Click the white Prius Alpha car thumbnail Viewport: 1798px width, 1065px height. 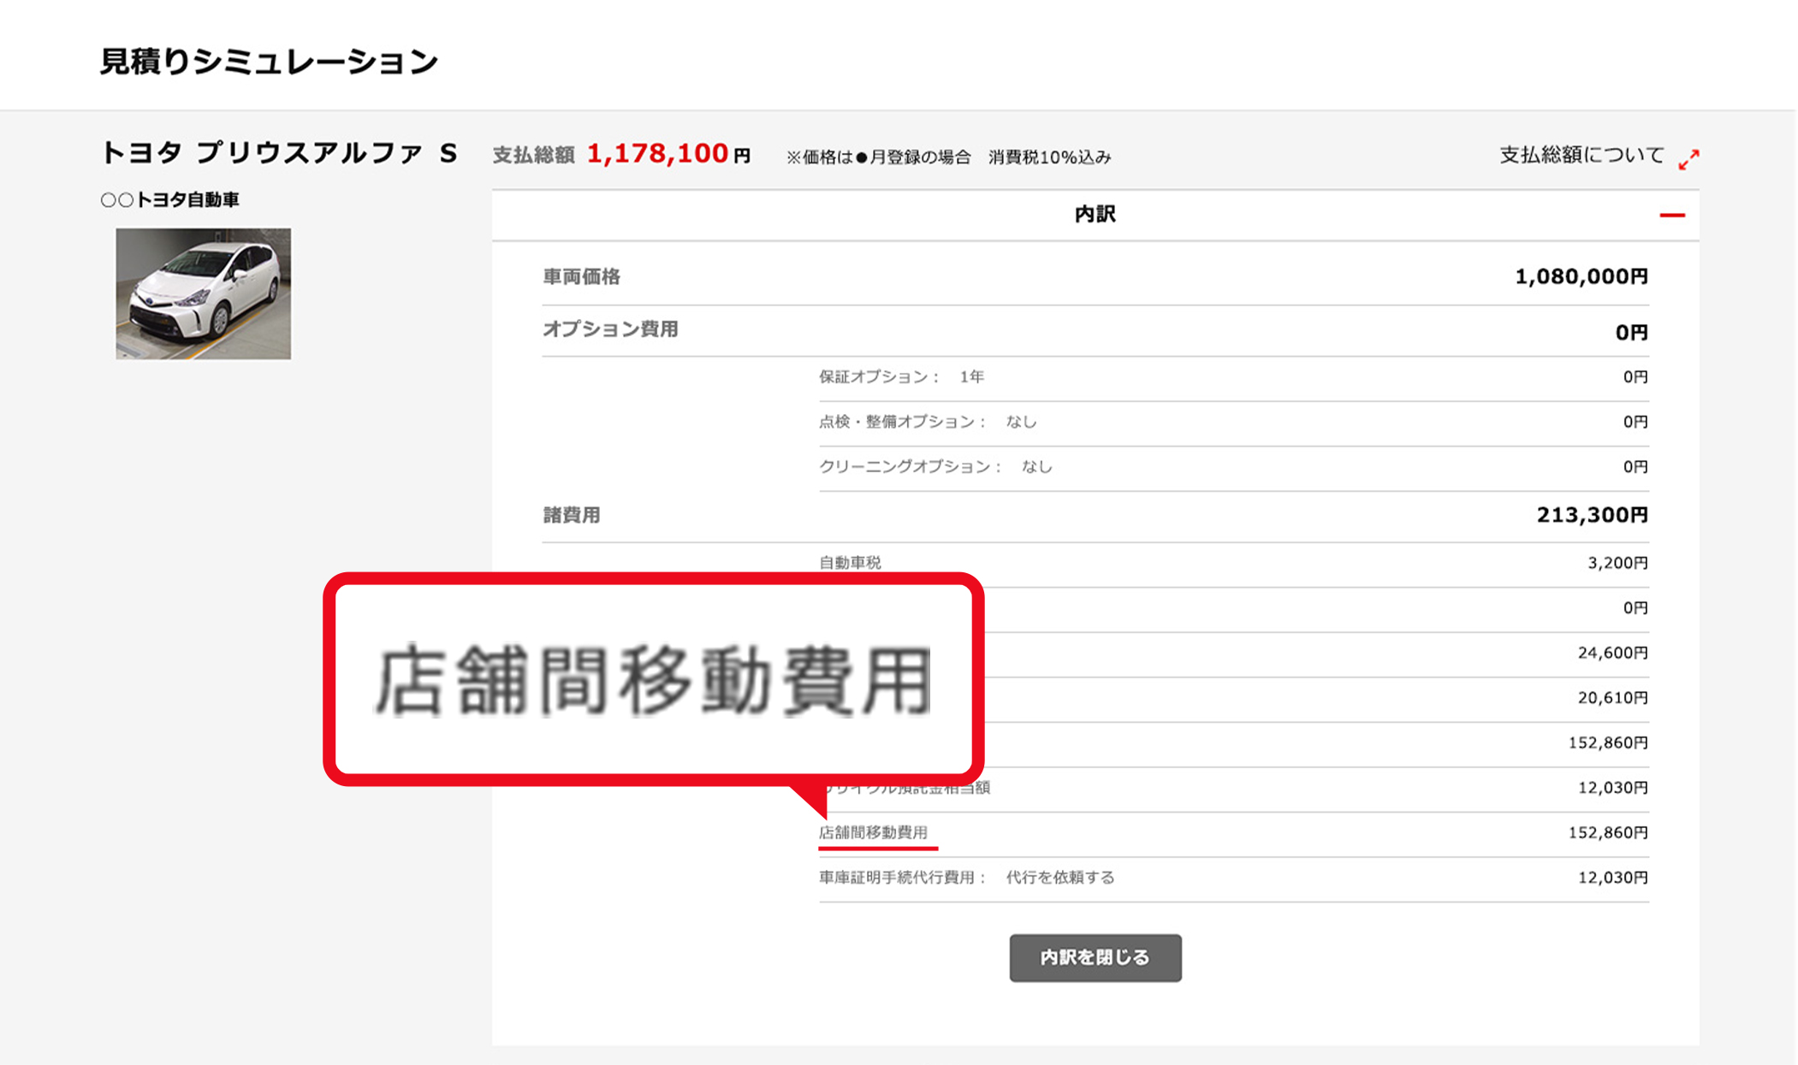(x=203, y=293)
